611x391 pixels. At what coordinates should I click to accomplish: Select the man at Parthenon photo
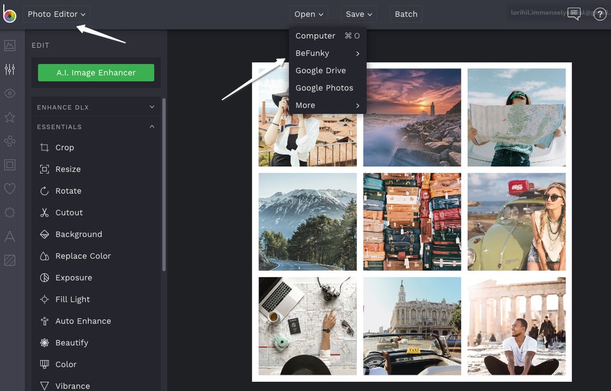pyautogui.click(x=517, y=326)
